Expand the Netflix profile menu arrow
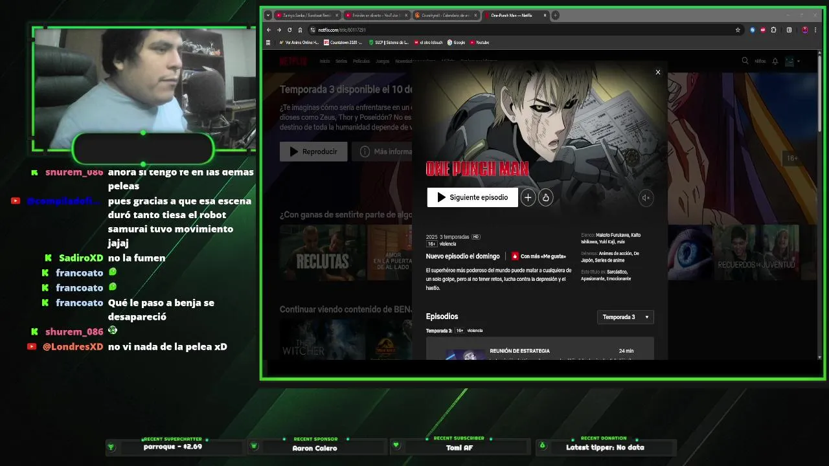Screen dimensions: 829x466 click(799, 61)
